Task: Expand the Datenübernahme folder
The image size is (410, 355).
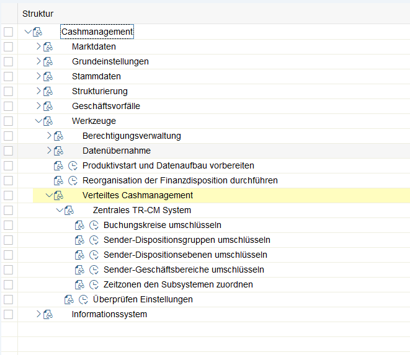Action: (50, 151)
